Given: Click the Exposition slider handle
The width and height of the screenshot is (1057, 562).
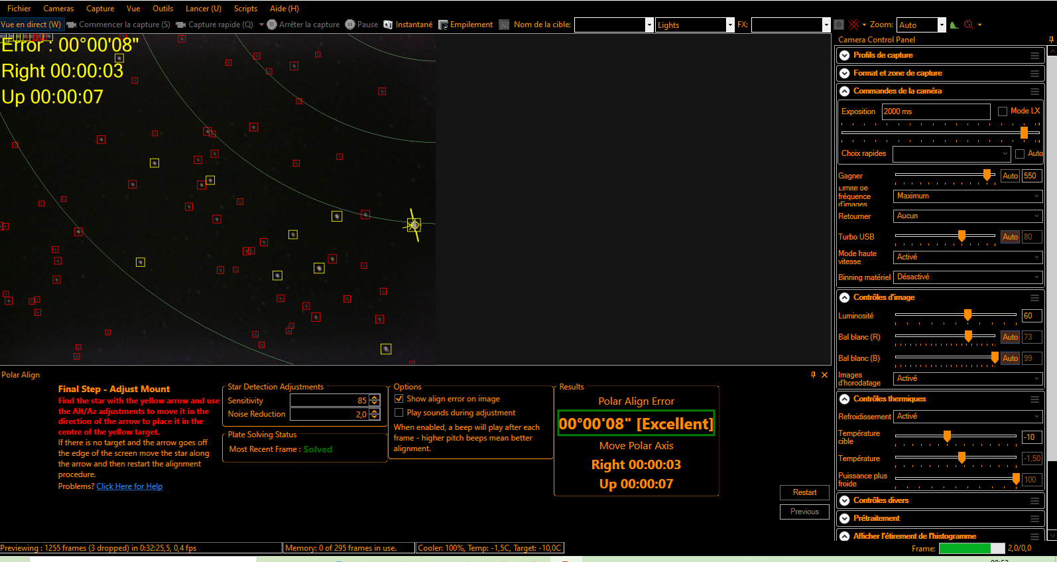Looking at the screenshot, I should 1024,133.
